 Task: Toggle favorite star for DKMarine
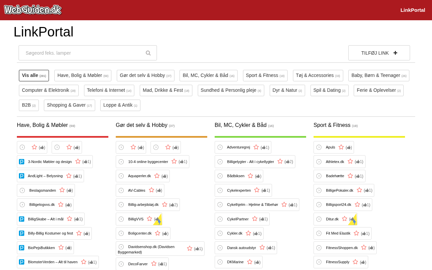click(250, 262)
